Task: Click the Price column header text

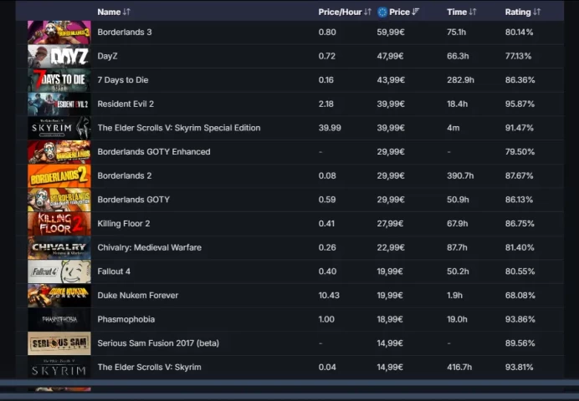Action: [400, 13]
